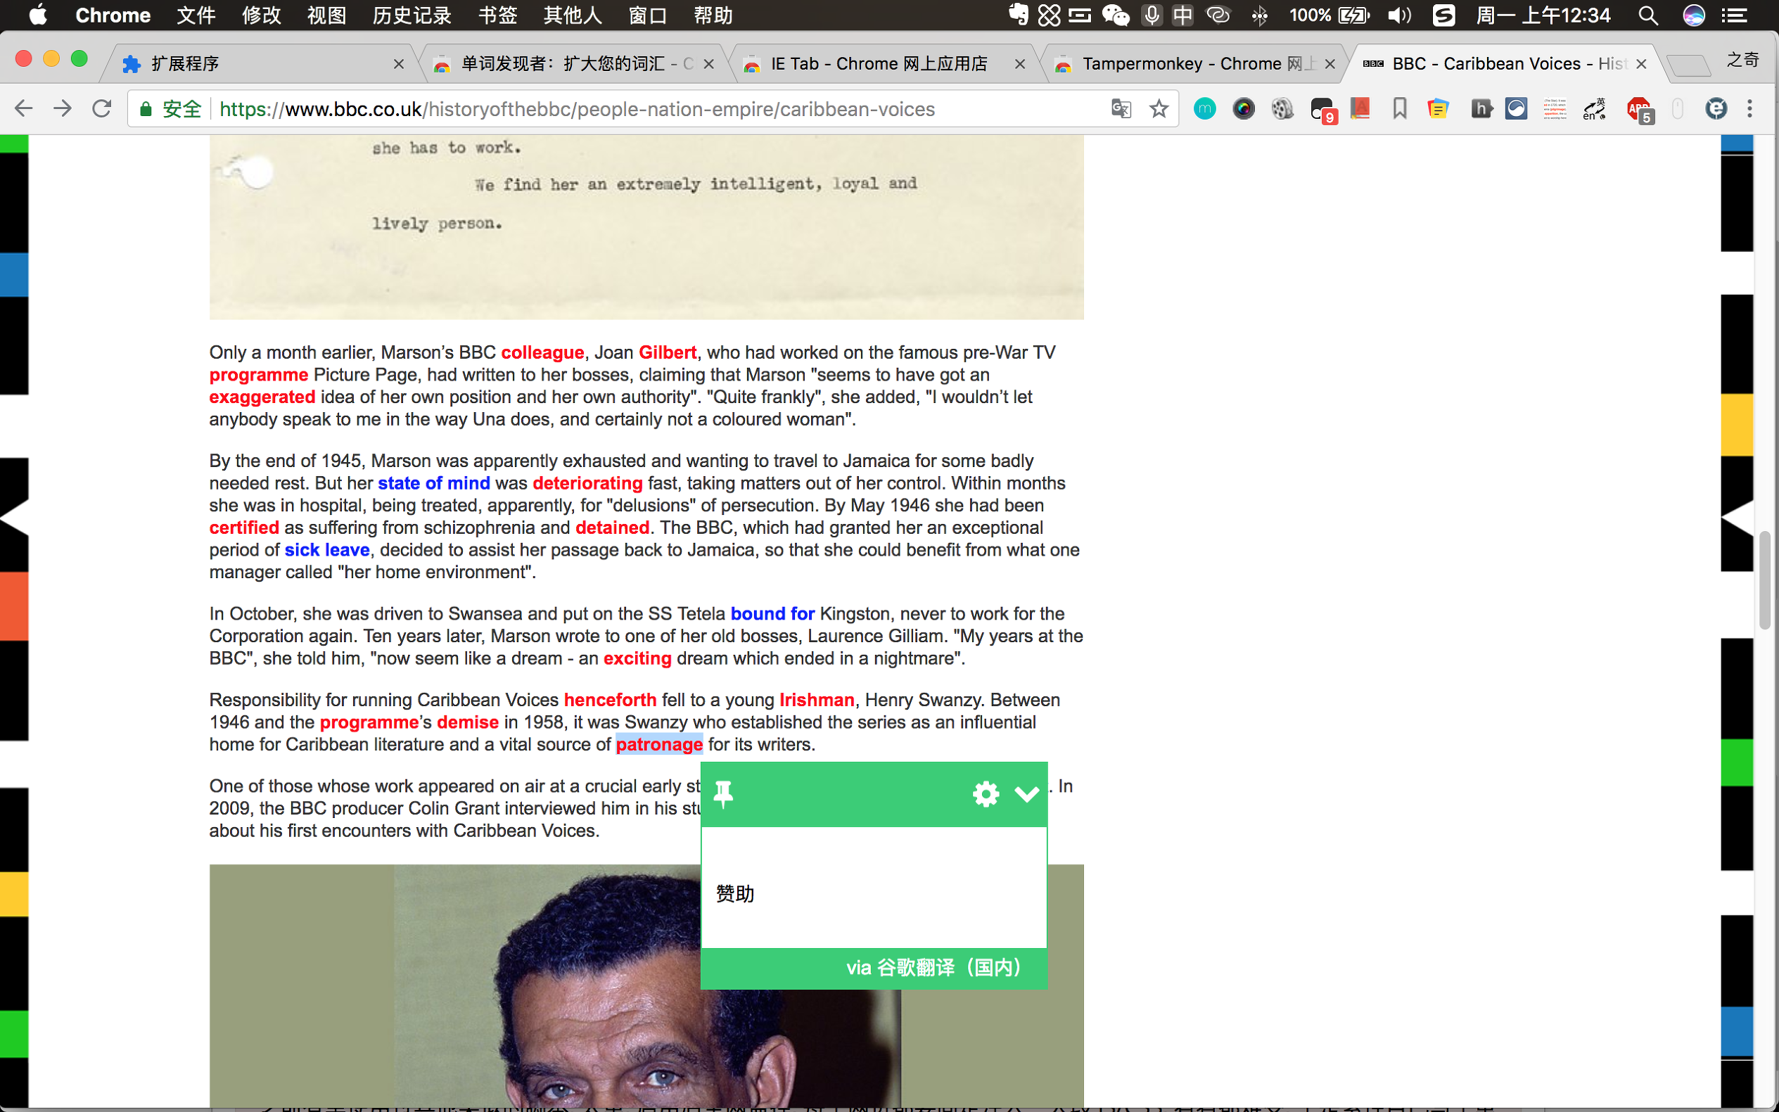Open the en-英 translation extension icon
This screenshot has width=1779, height=1112.
tap(1595, 109)
